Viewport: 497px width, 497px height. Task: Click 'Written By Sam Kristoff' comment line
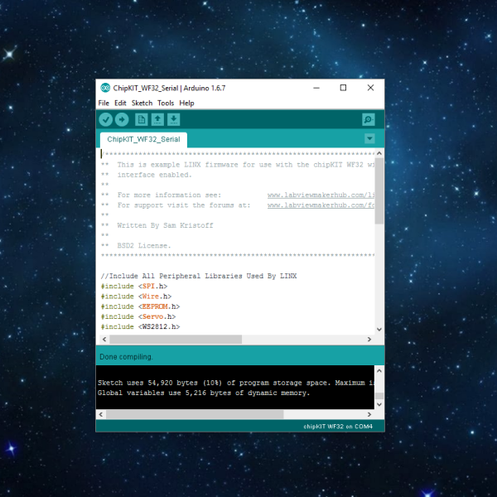click(157, 225)
